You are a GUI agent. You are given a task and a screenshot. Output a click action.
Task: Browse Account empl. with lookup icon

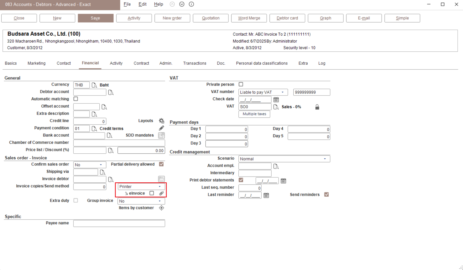[276, 166]
